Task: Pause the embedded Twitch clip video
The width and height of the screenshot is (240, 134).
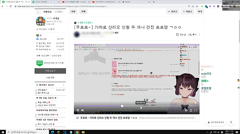Action: pos(78,110)
